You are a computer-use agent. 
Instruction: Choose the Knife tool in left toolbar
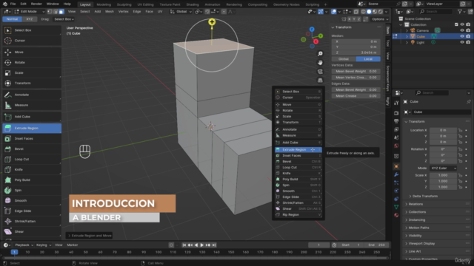pos(32,169)
